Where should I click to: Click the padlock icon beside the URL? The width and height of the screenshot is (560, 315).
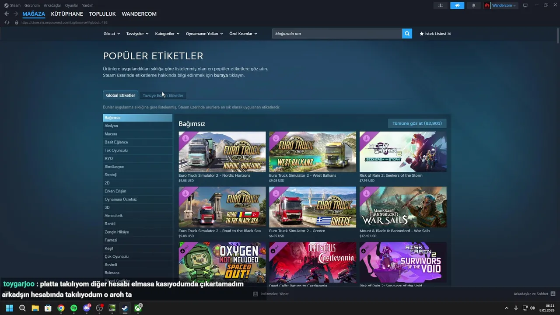17,22
